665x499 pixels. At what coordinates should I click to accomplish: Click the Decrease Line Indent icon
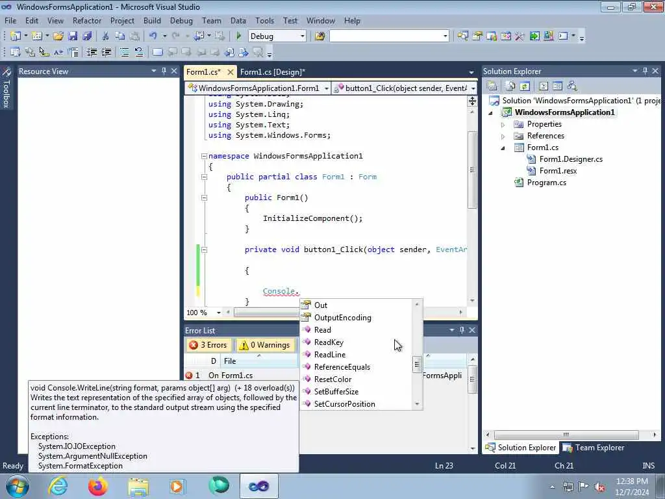coord(92,52)
